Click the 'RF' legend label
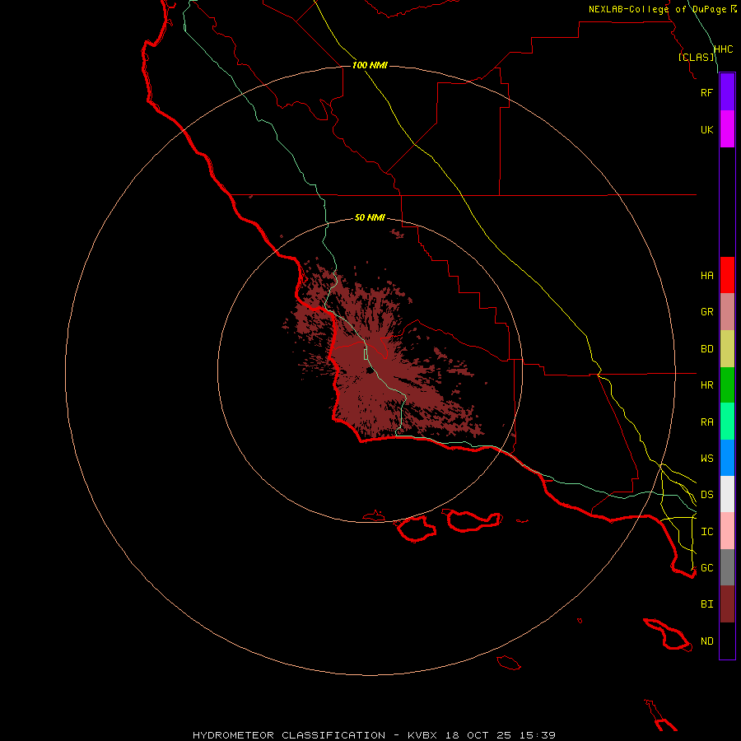This screenshot has width=741, height=741. point(706,92)
